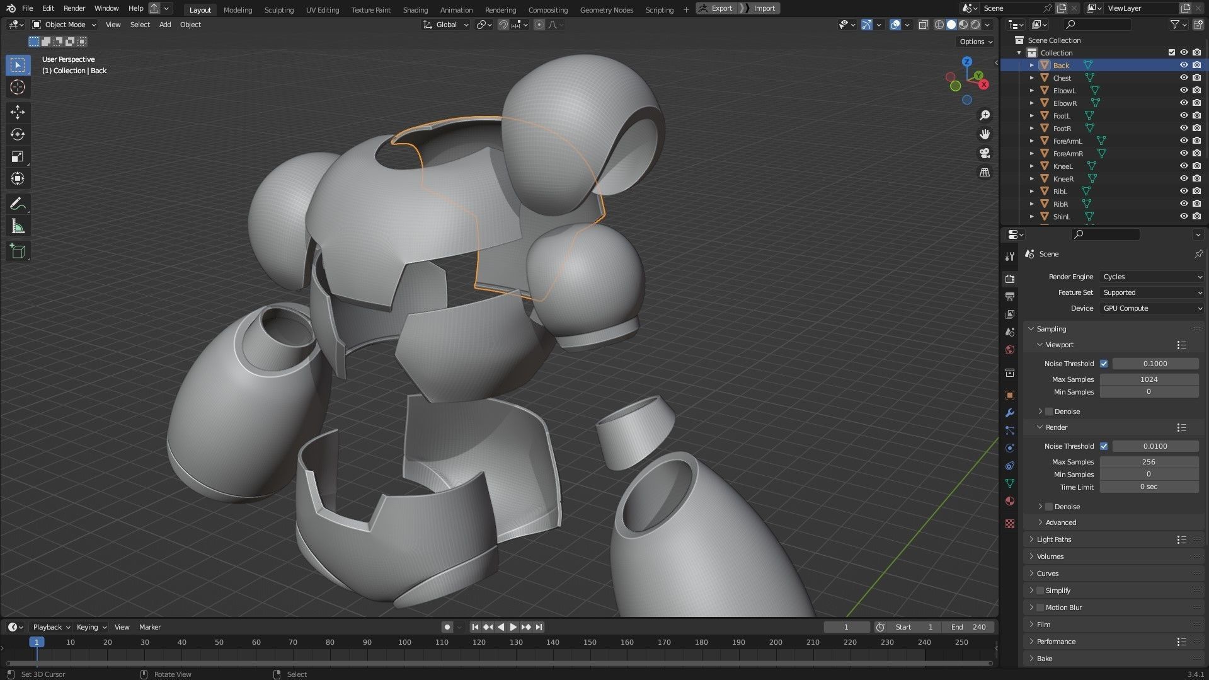The image size is (1209, 680).
Task: Play the animation forward
Action: coord(513,627)
